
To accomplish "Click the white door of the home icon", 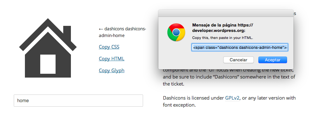I will coord(48,64).
